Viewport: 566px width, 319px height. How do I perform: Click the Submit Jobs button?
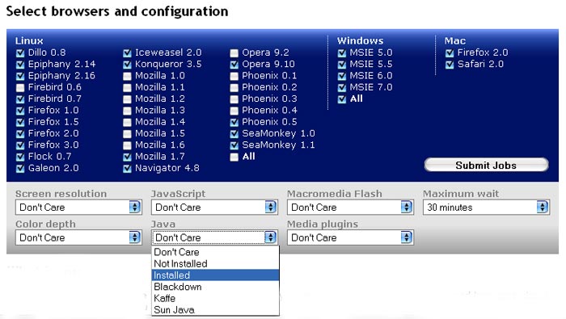[486, 165]
